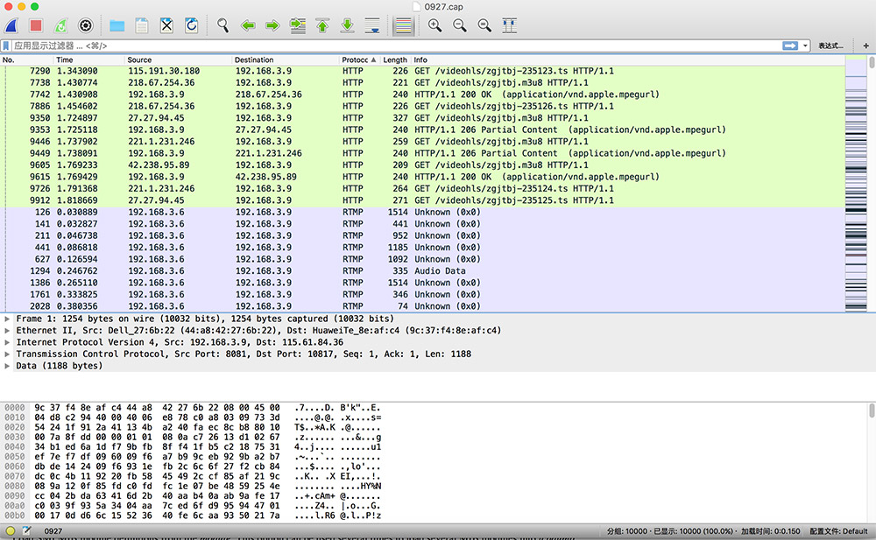This screenshot has height=540, width=876.
Task: Select RTMP packet 1294 Audio Data
Action: pyautogui.click(x=422, y=270)
